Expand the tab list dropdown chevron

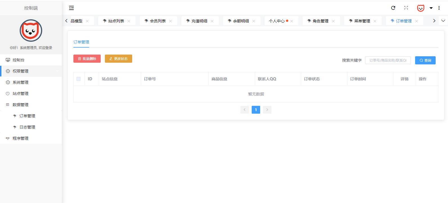[443, 21]
